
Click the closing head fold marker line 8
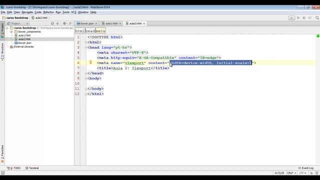[x=86, y=73]
